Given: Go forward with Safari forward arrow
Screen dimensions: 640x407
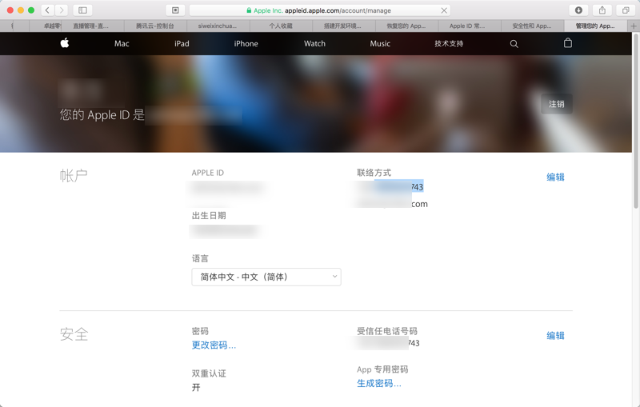Looking at the screenshot, I should pyautogui.click(x=62, y=10).
